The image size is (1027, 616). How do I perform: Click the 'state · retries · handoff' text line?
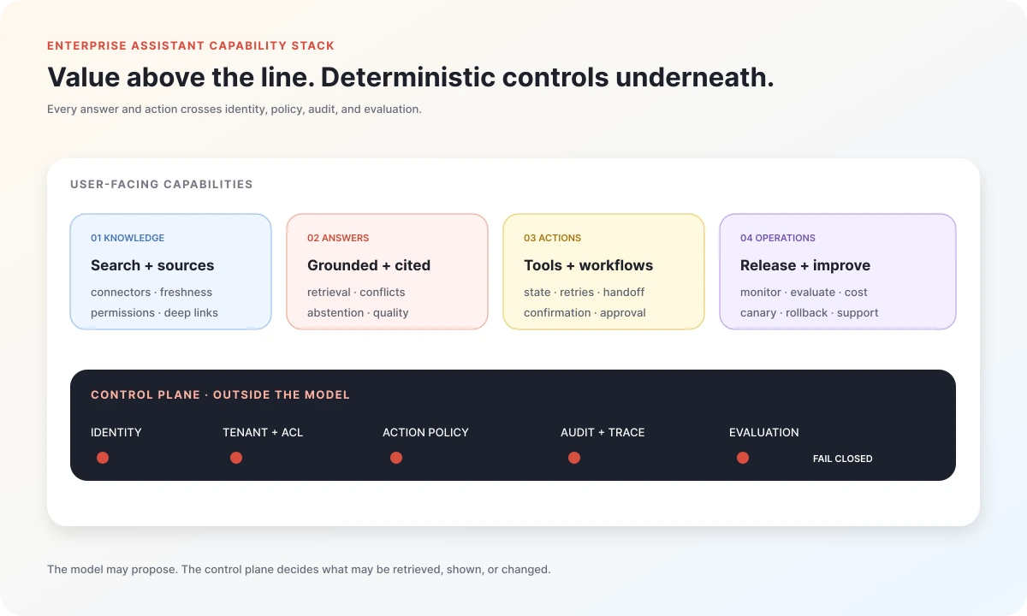click(584, 292)
